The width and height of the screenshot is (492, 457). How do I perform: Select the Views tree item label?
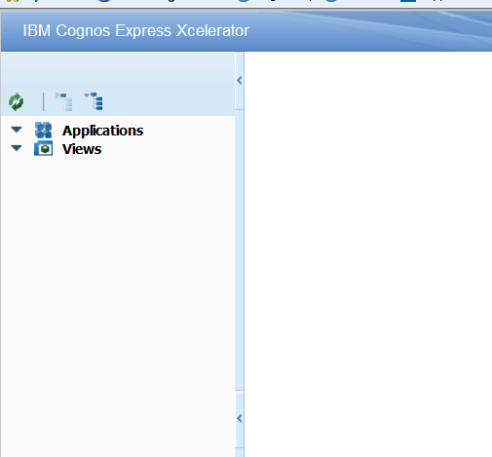pos(82,149)
